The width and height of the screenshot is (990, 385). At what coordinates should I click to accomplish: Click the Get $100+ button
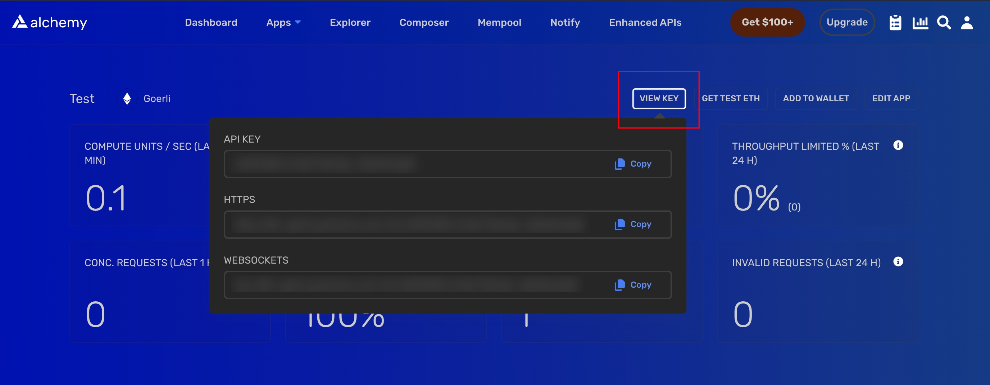pyautogui.click(x=767, y=22)
